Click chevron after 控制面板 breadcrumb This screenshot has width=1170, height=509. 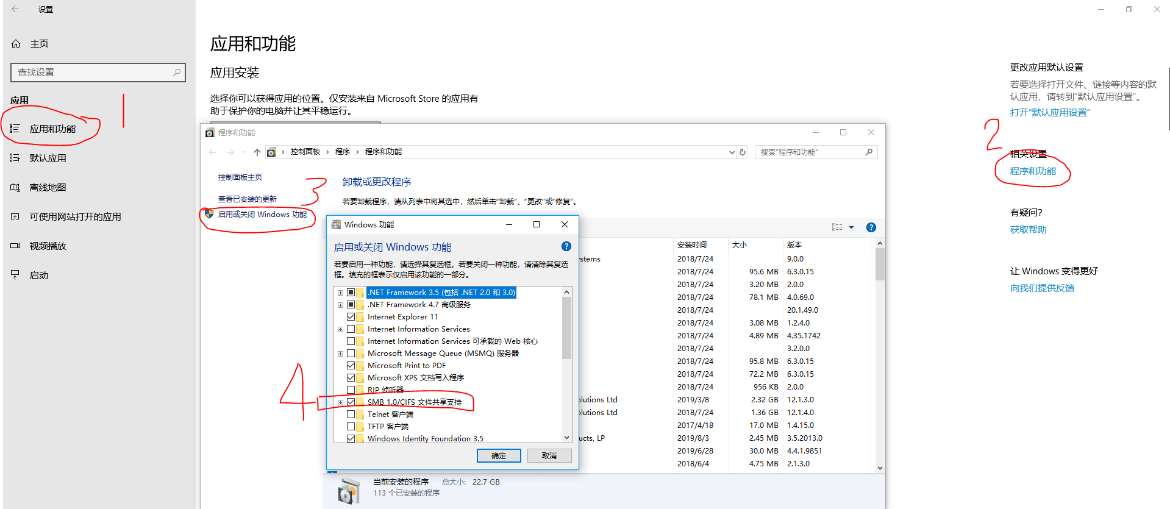(x=327, y=152)
